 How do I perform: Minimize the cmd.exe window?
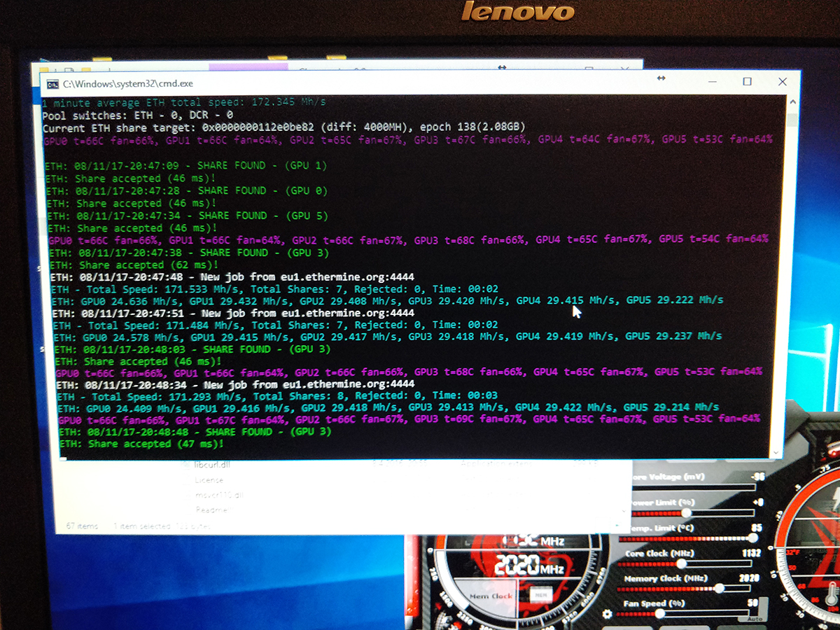coord(713,82)
